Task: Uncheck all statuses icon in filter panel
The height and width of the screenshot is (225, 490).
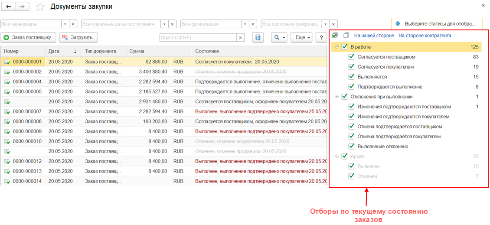Action: pyautogui.click(x=346, y=35)
